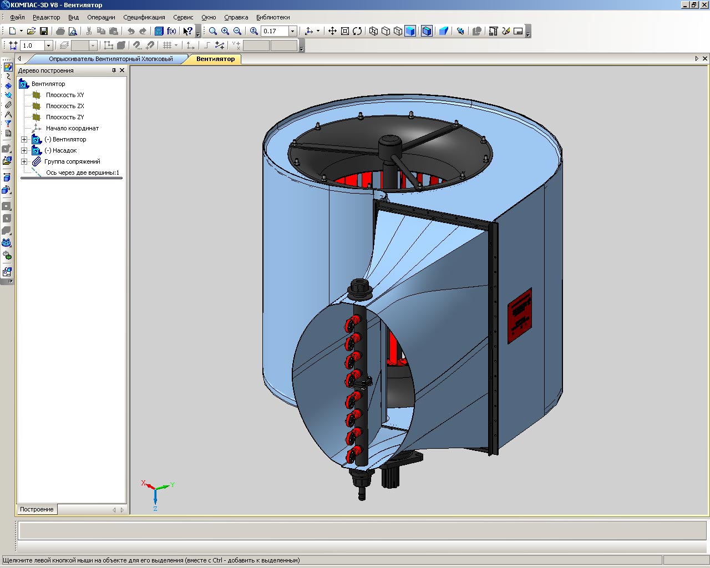Click the fit-all view icon
710x568 pixels.
(344, 31)
